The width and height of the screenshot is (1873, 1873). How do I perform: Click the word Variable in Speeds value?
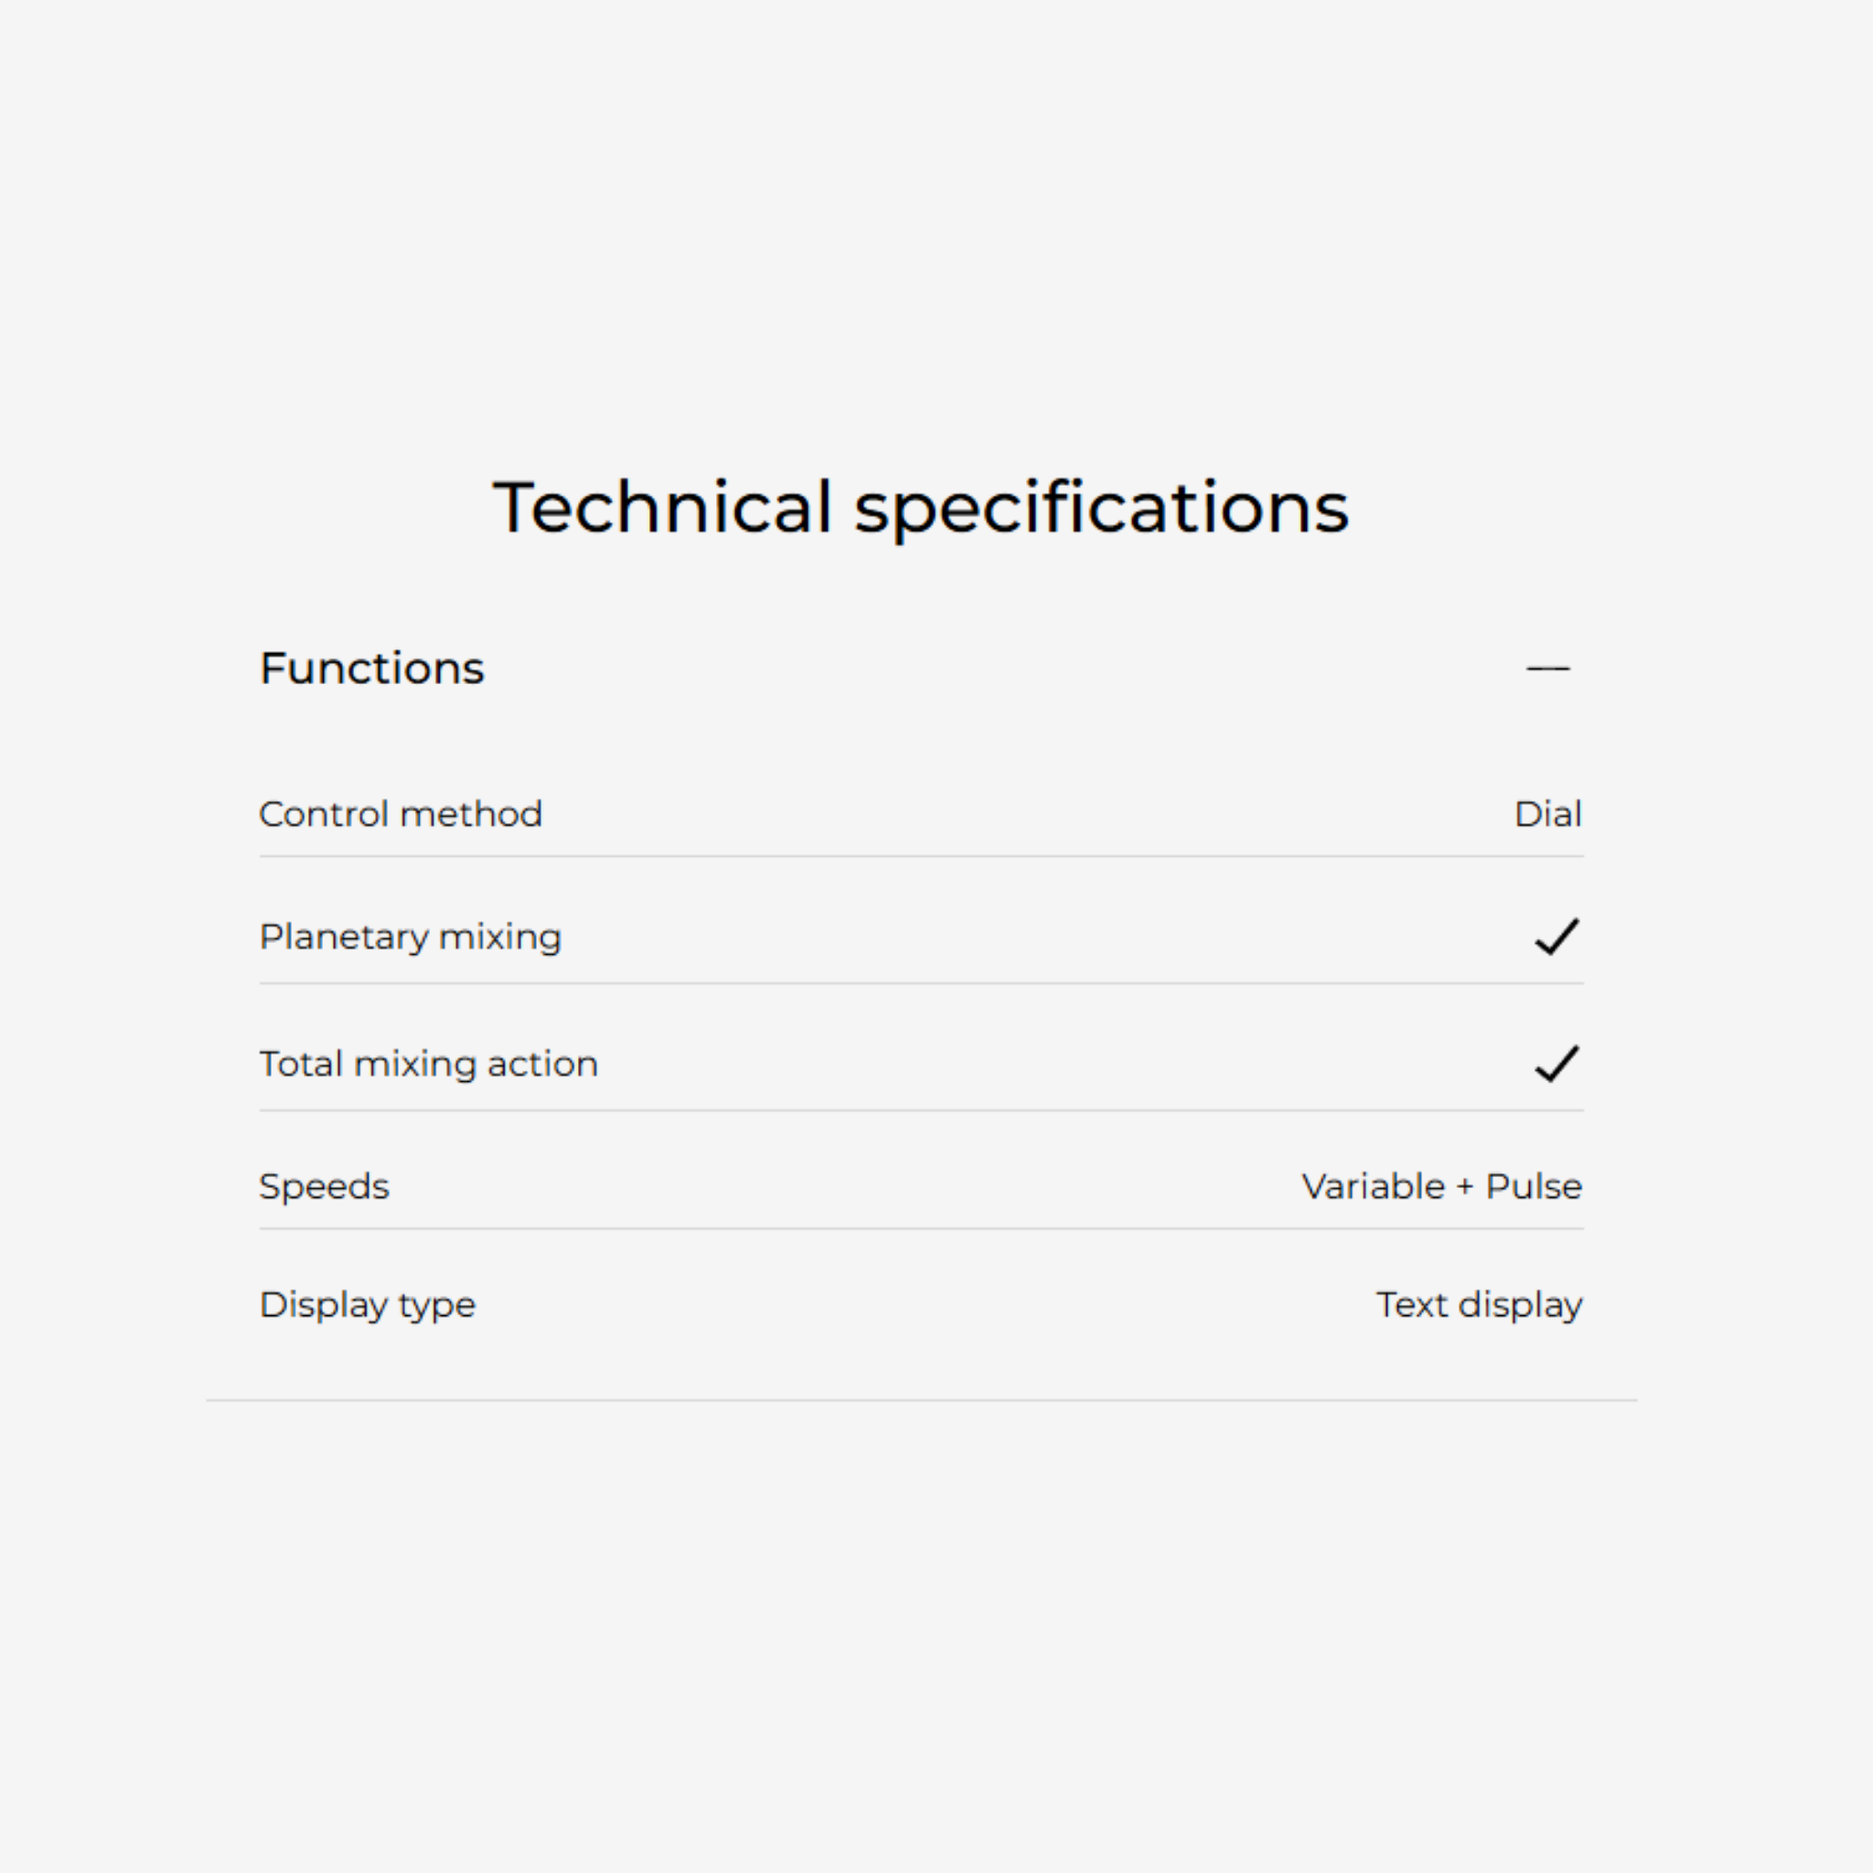click(x=1373, y=1188)
